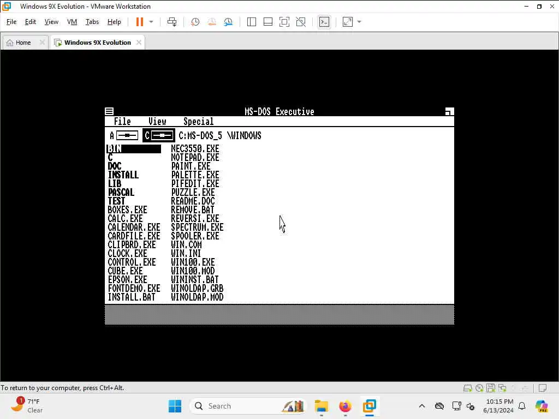The height and width of the screenshot is (419, 559).
Task: Open View menu in MS-DOS Executive
Action: 157,122
